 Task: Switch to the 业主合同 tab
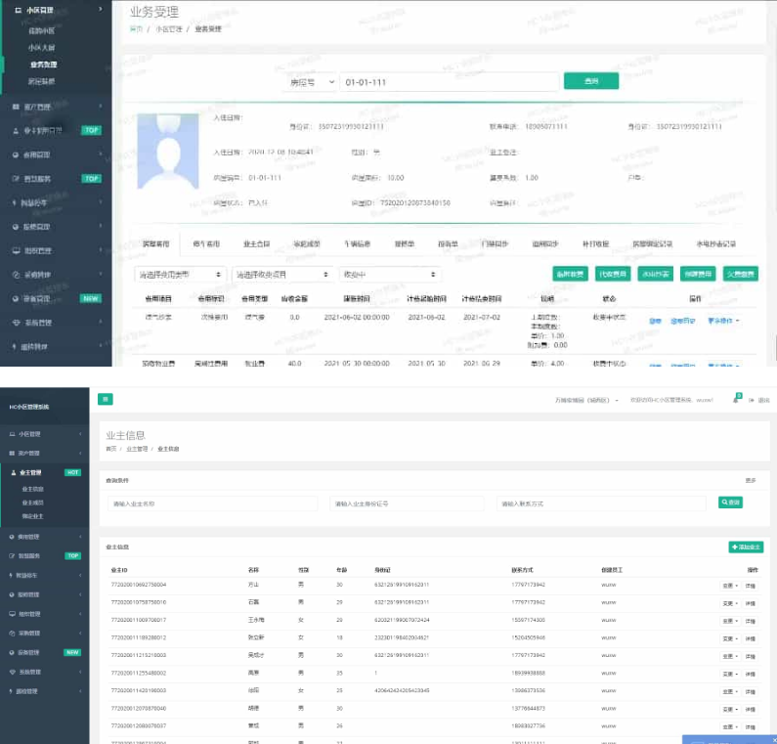click(259, 243)
